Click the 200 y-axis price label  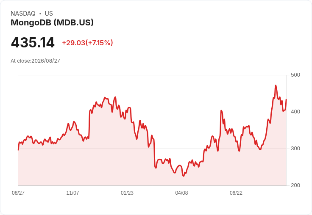coord(295,185)
